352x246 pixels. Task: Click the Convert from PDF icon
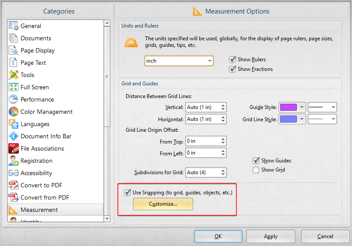(14, 197)
